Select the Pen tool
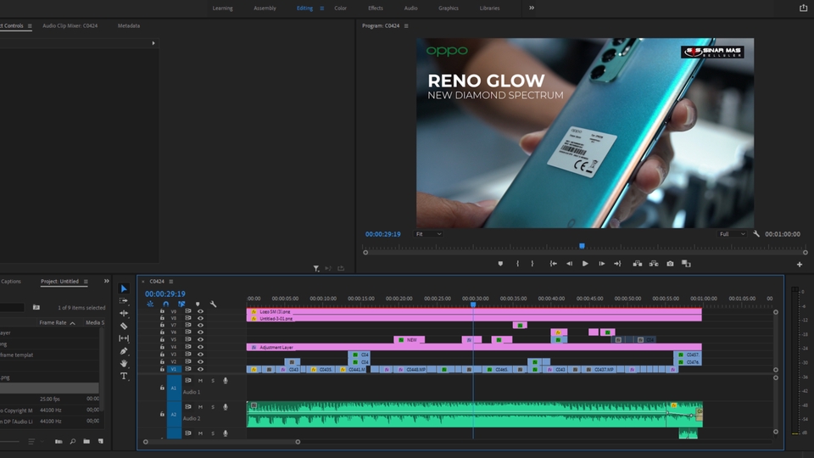This screenshot has height=458, width=814. 124,351
